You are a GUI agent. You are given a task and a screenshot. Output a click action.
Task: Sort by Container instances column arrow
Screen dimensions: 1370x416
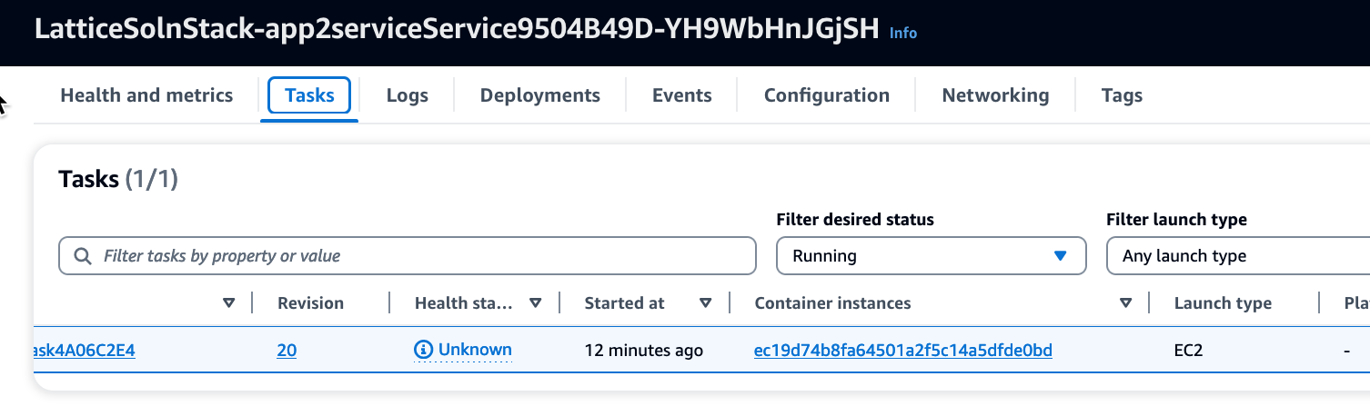(x=1125, y=303)
